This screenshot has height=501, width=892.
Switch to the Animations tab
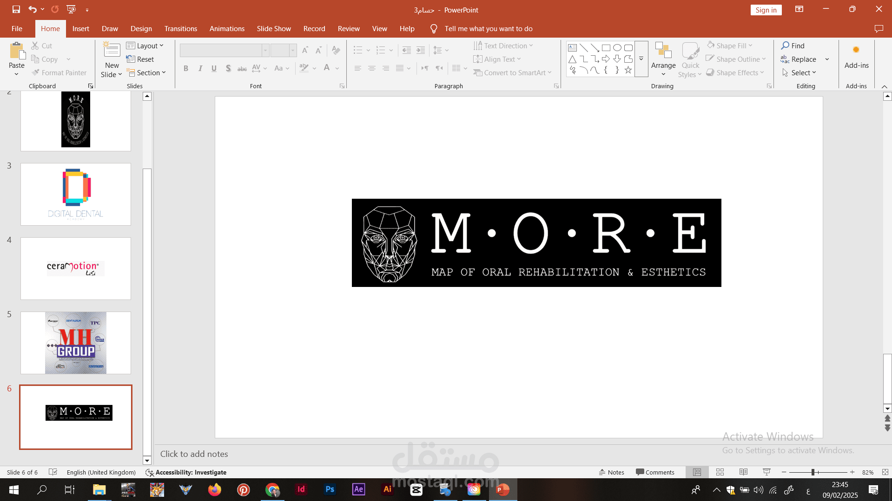click(x=227, y=29)
